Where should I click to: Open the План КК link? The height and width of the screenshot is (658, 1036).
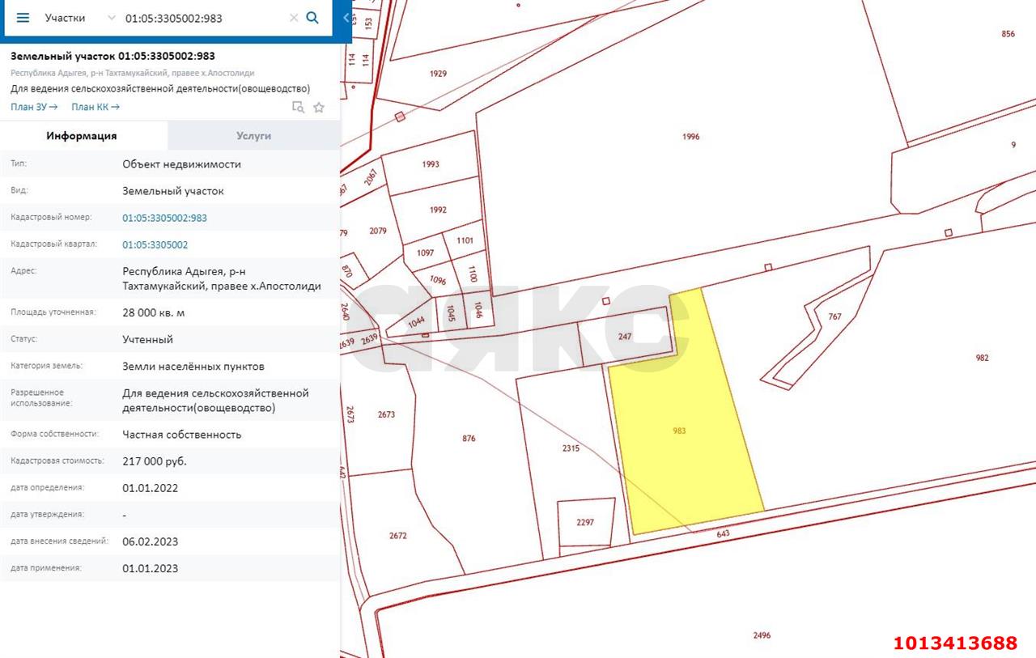(96, 107)
